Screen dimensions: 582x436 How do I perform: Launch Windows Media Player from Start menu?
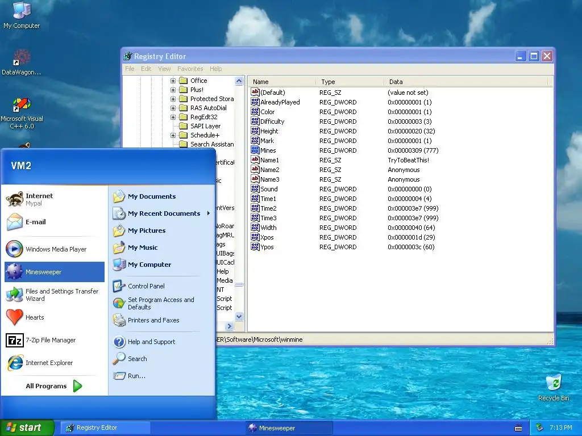tap(55, 249)
